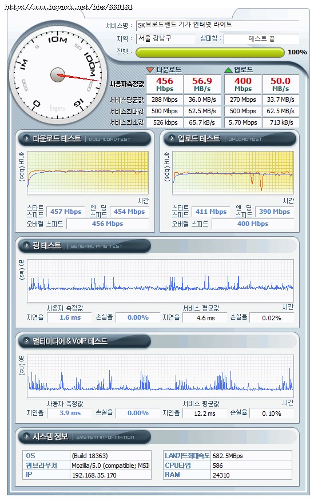Click upload overall speed 400 Mbps

click(253, 224)
